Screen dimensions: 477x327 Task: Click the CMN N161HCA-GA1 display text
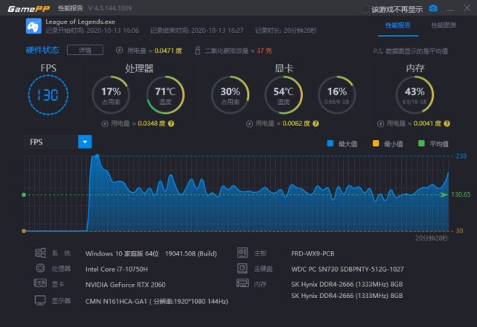[157, 302]
